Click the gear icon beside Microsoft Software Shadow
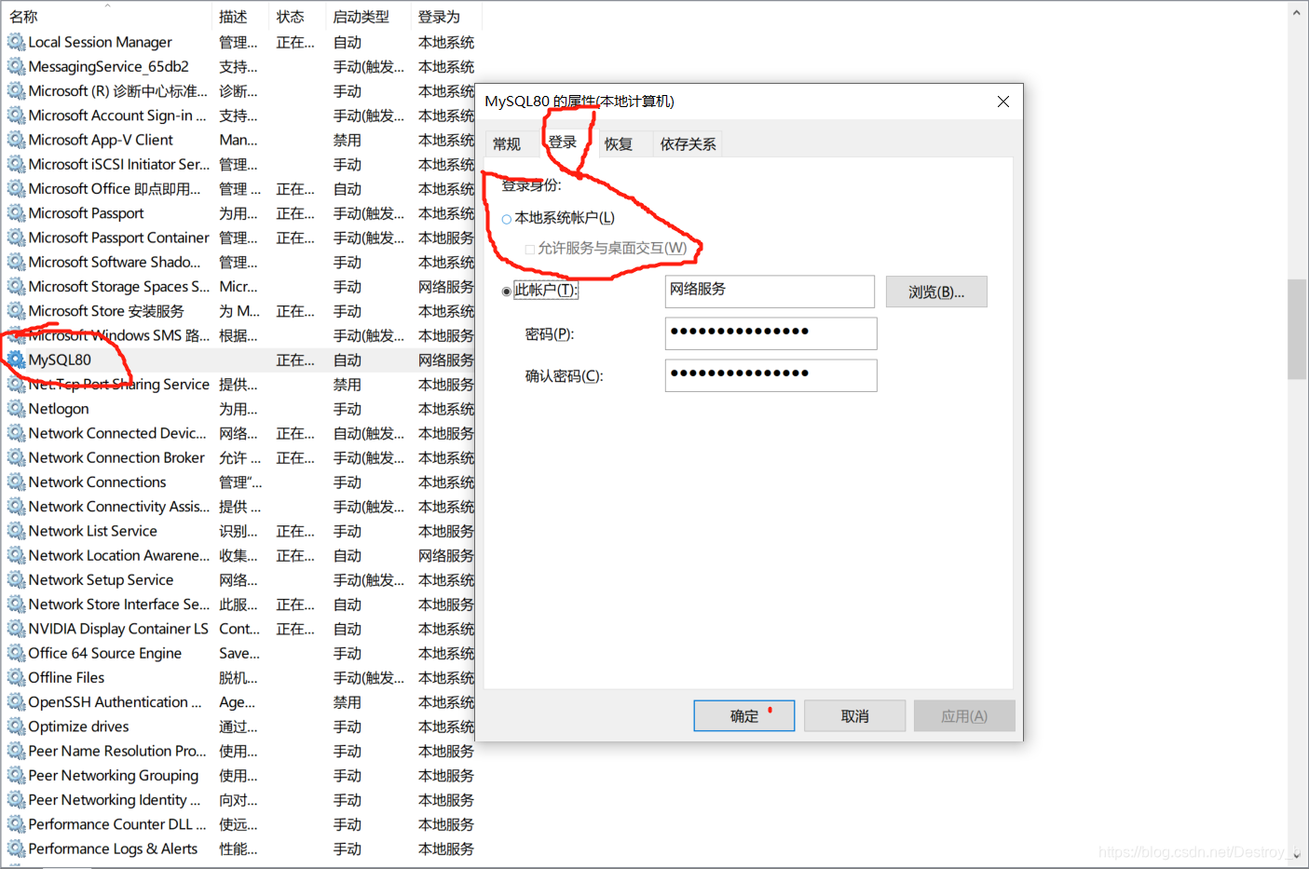1309x869 pixels. [16, 262]
